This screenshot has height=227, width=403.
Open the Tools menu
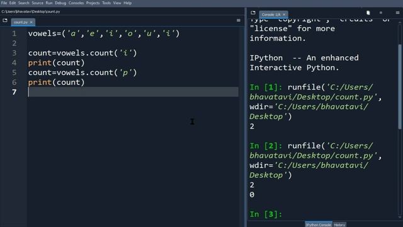[106, 3]
